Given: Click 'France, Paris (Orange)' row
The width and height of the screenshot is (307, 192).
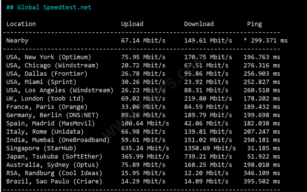Looking at the screenshot, I should pos(47,107).
